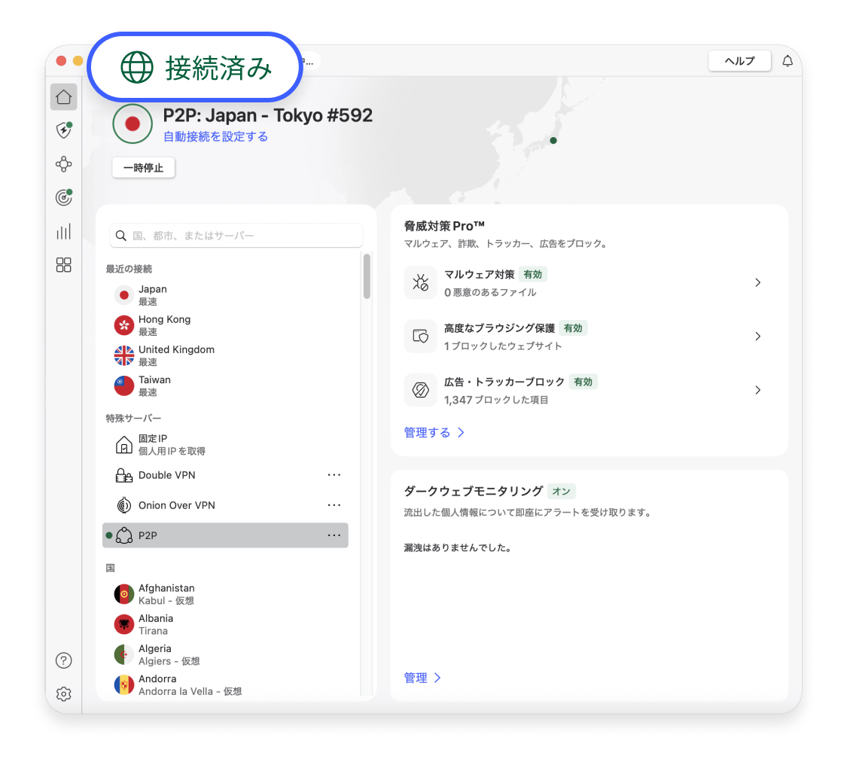Viewport: 847px width, 759px height.
Task: Open the Onion Over VPN options menu
Action: (x=334, y=504)
